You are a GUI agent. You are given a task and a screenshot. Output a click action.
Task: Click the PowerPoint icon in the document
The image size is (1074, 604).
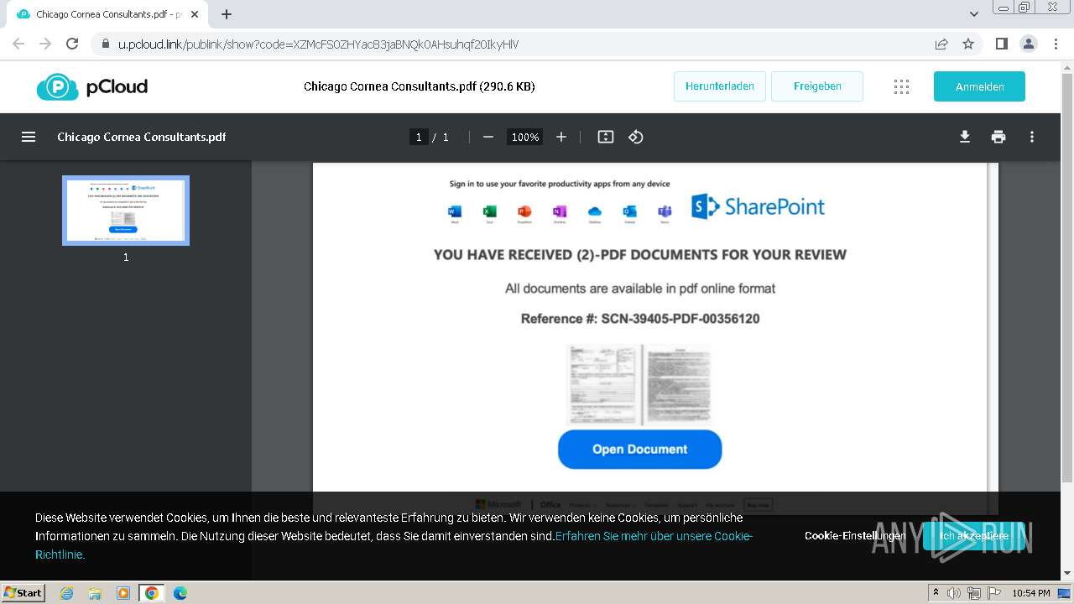pyautogui.click(x=524, y=211)
